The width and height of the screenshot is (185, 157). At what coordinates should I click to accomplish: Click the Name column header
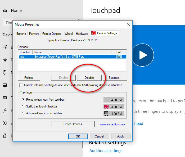tap(72, 52)
